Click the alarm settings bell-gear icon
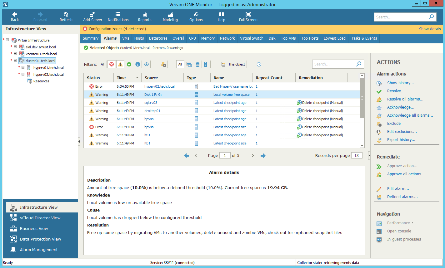445x268 pixels. [163, 64]
